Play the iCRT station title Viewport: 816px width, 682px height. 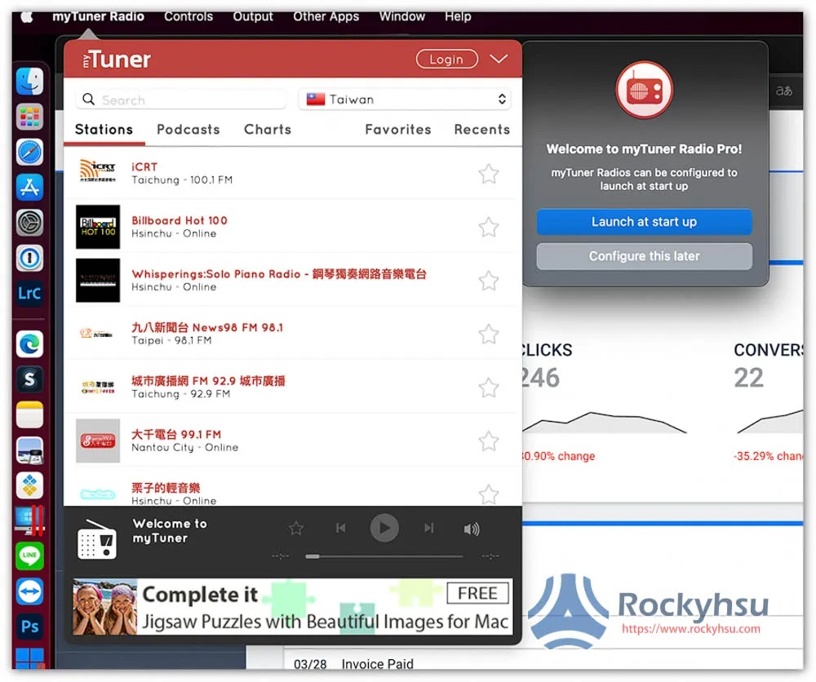tap(144, 167)
